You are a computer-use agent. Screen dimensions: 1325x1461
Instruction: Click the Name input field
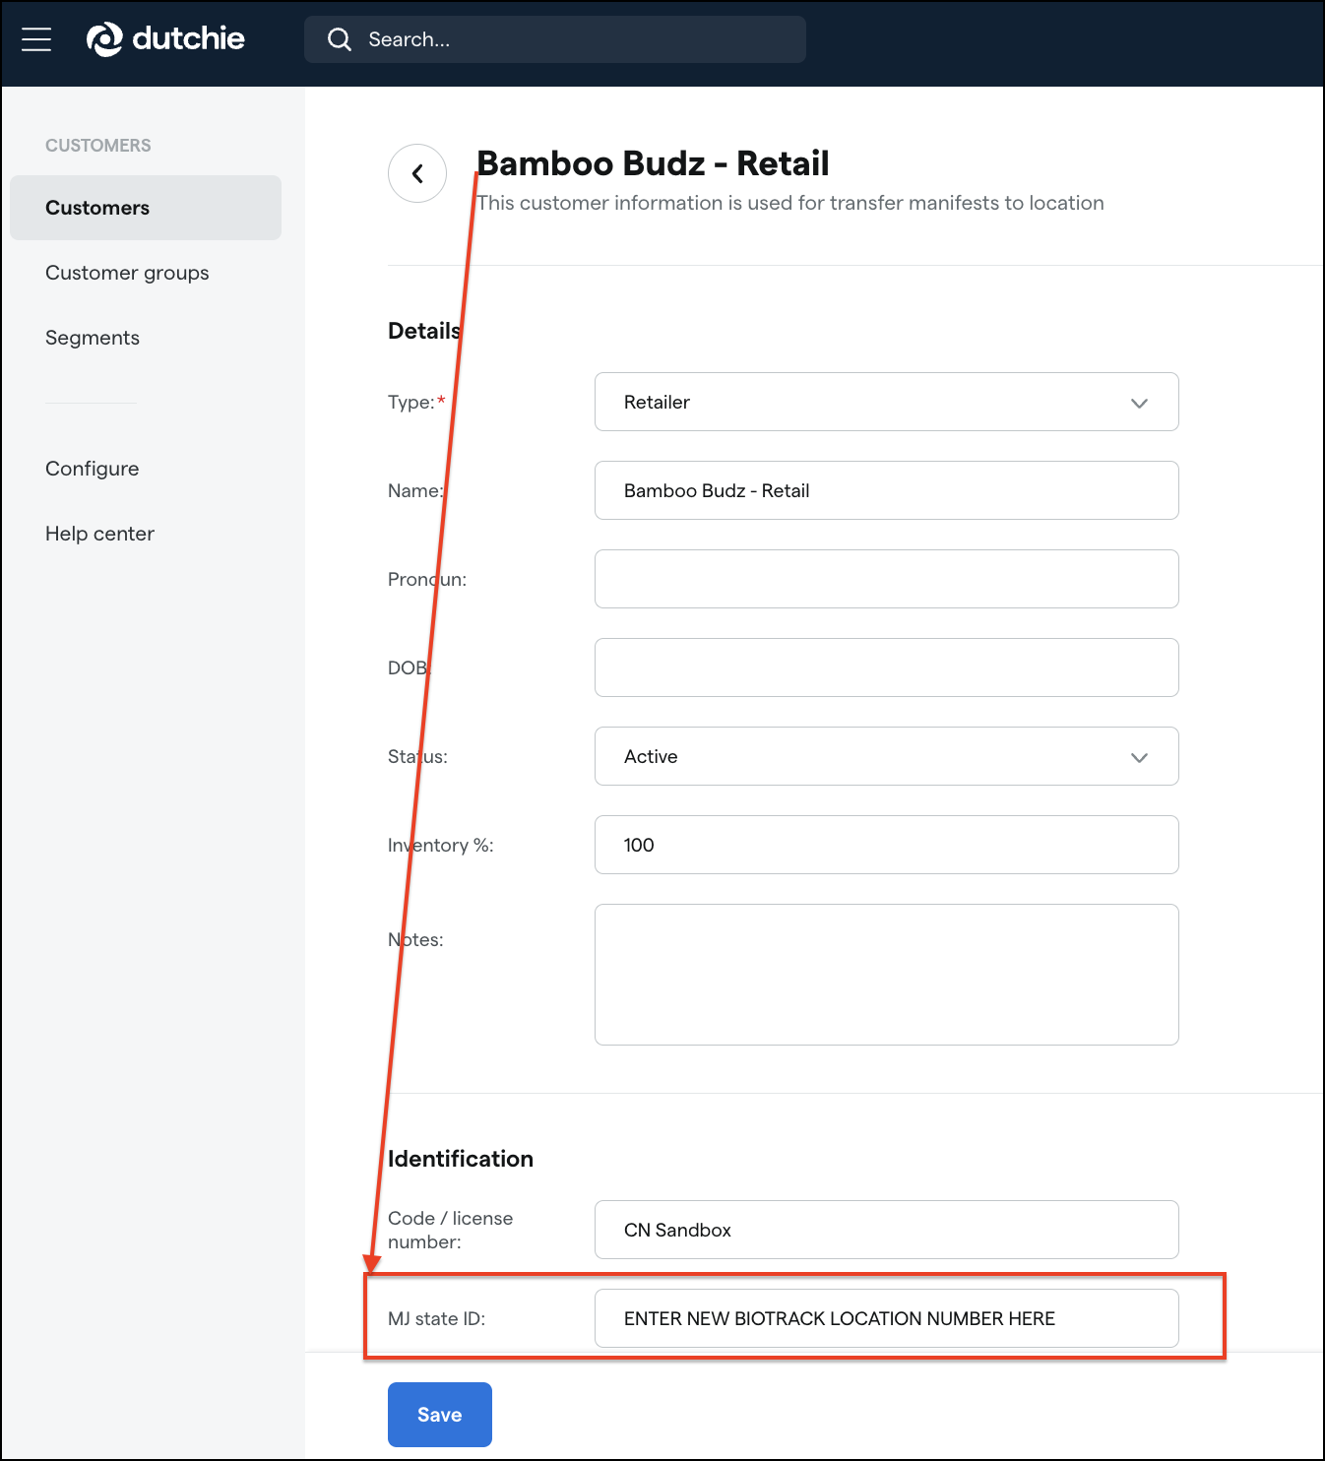(887, 490)
